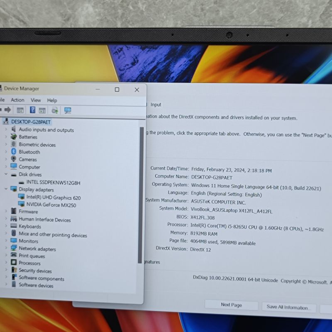This screenshot has height=332, width=332.
Task: Open the Help question-mark toolbar icon
Action: pos(33,110)
